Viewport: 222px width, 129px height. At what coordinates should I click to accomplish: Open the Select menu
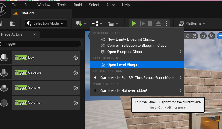94,5
